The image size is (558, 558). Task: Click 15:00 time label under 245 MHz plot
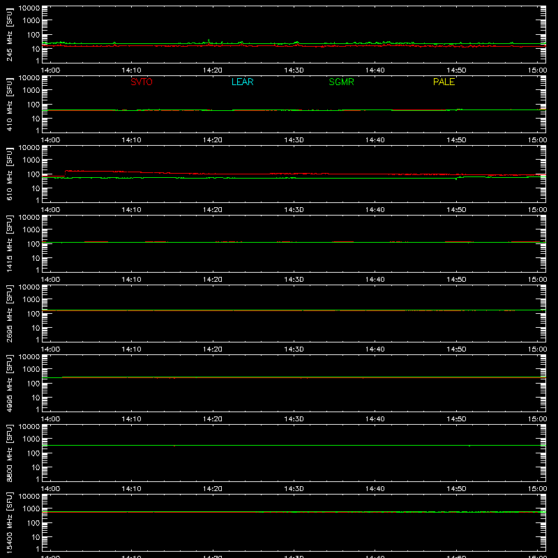click(x=537, y=70)
